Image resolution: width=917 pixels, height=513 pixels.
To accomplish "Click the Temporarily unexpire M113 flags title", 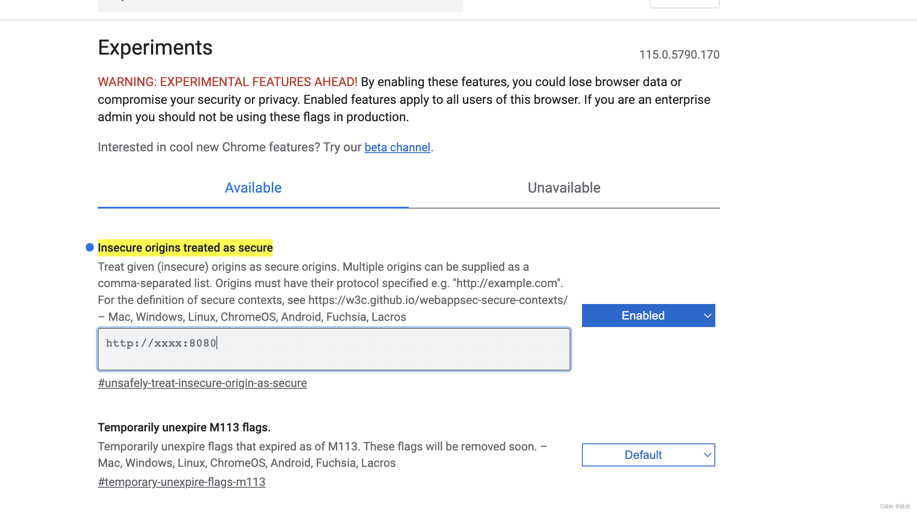I will click(184, 427).
